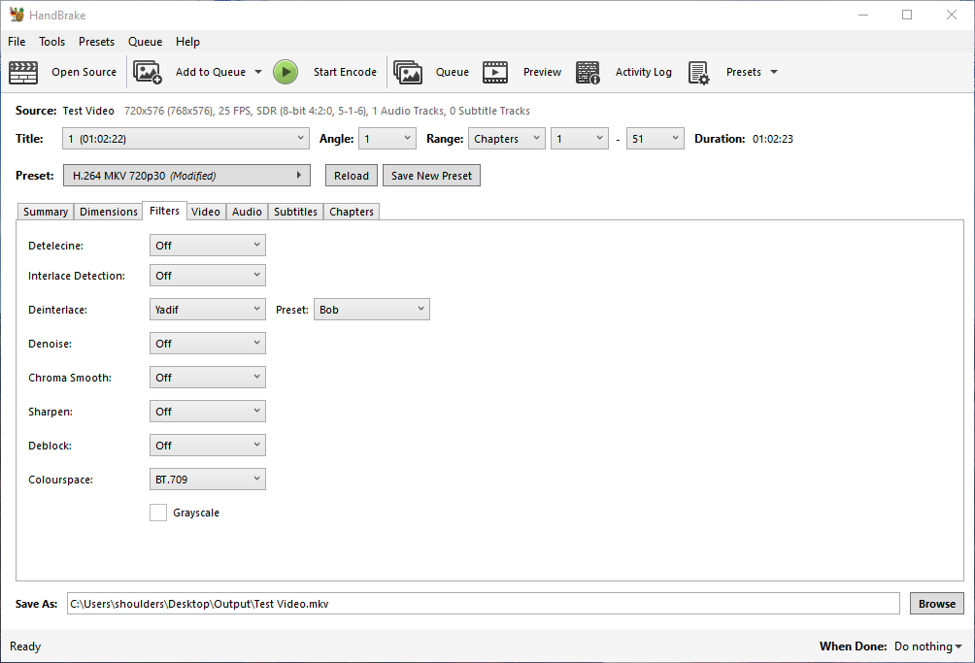The image size is (975, 663).
Task: Click the Activity Log label
Action: 644,72
